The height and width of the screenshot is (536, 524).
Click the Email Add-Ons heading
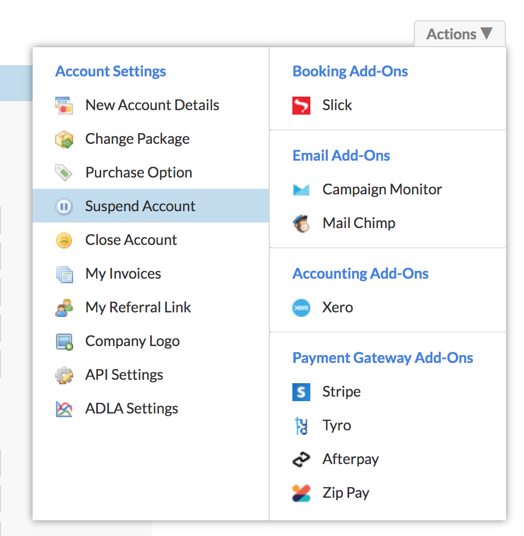pos(341,156)
